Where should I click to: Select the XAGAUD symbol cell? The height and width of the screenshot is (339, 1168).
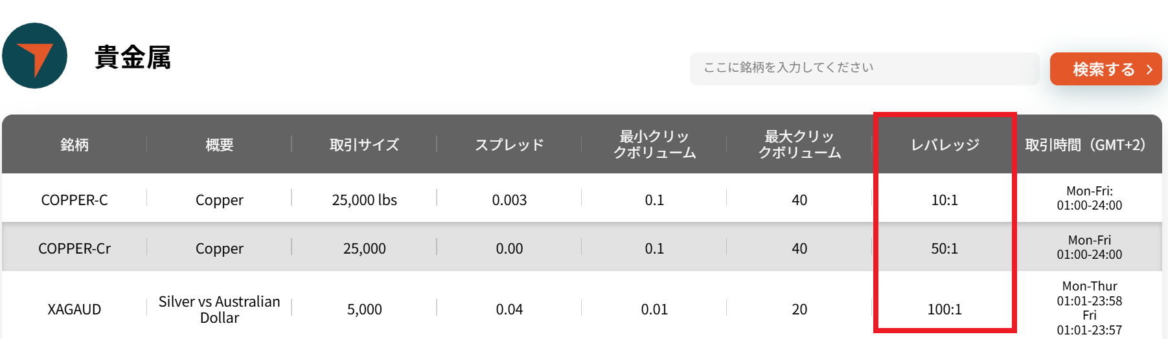coord(74,310)
